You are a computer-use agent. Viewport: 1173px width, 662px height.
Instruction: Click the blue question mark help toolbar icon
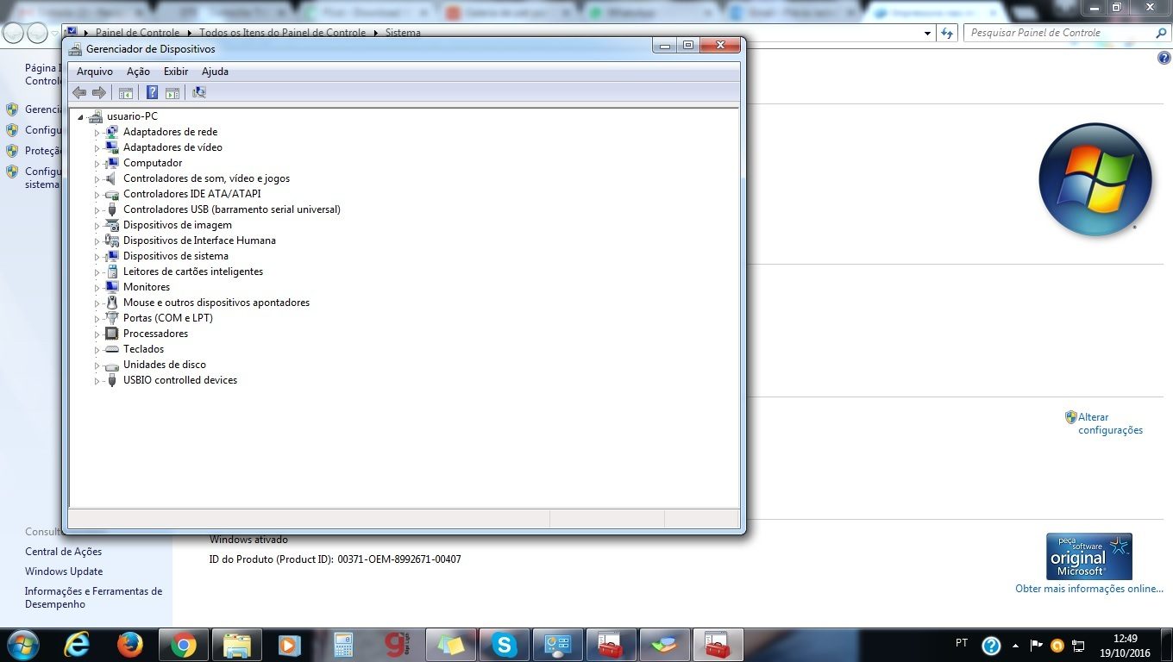(152, 92)
